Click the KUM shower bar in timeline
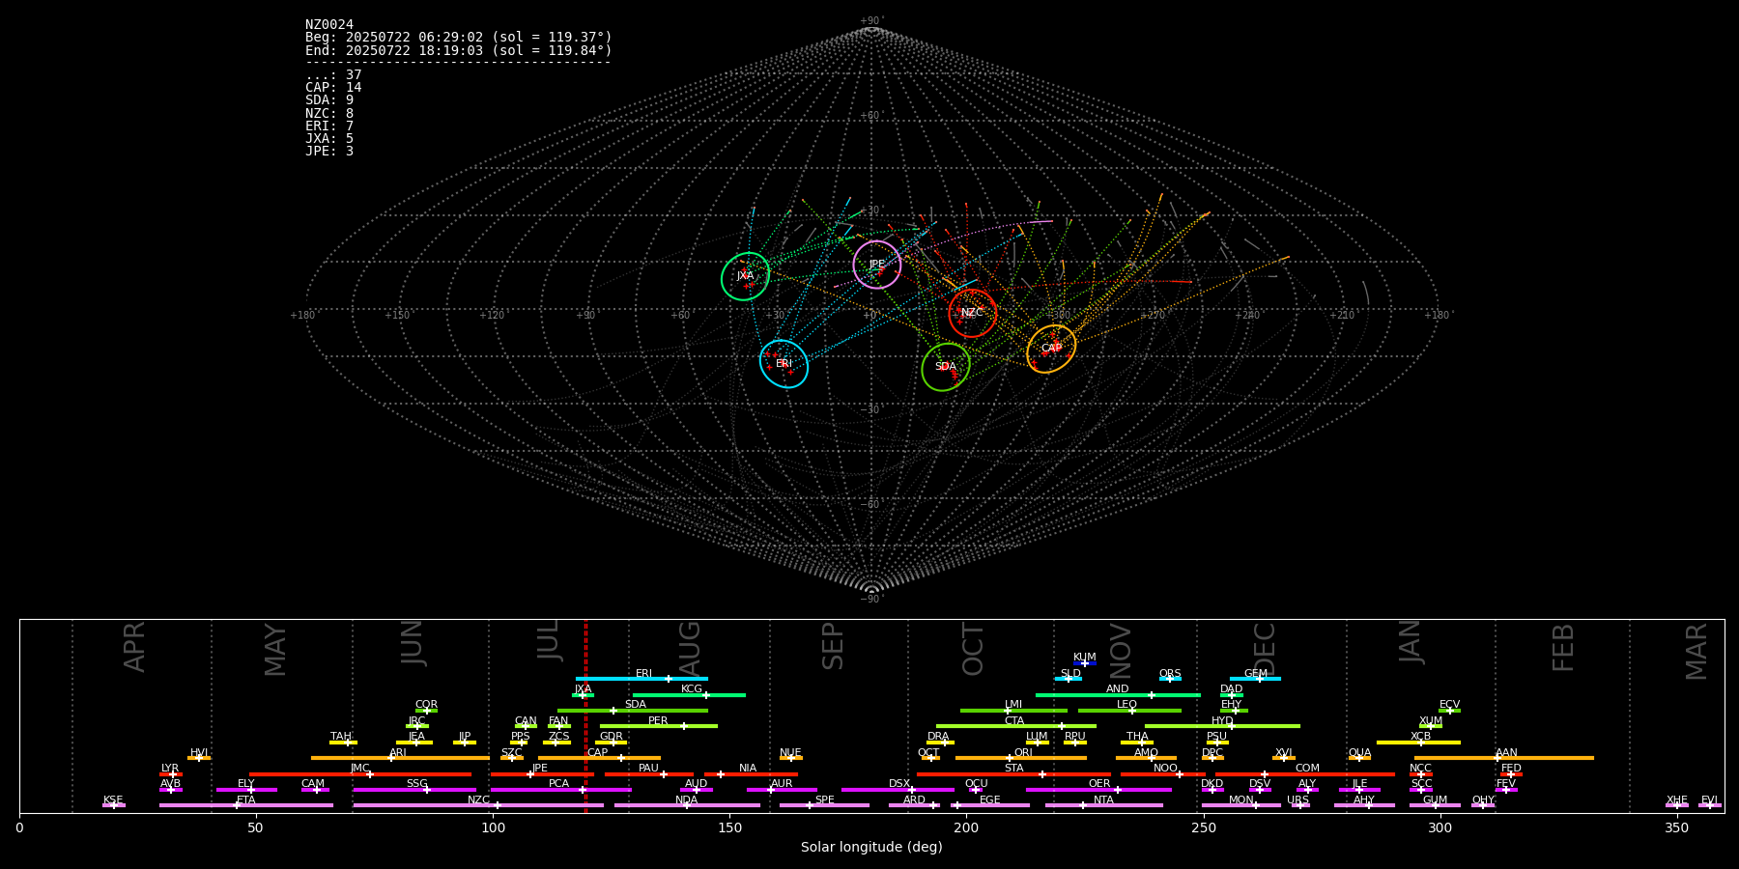Screen dimensions: 1739x869 point(1085,663)
